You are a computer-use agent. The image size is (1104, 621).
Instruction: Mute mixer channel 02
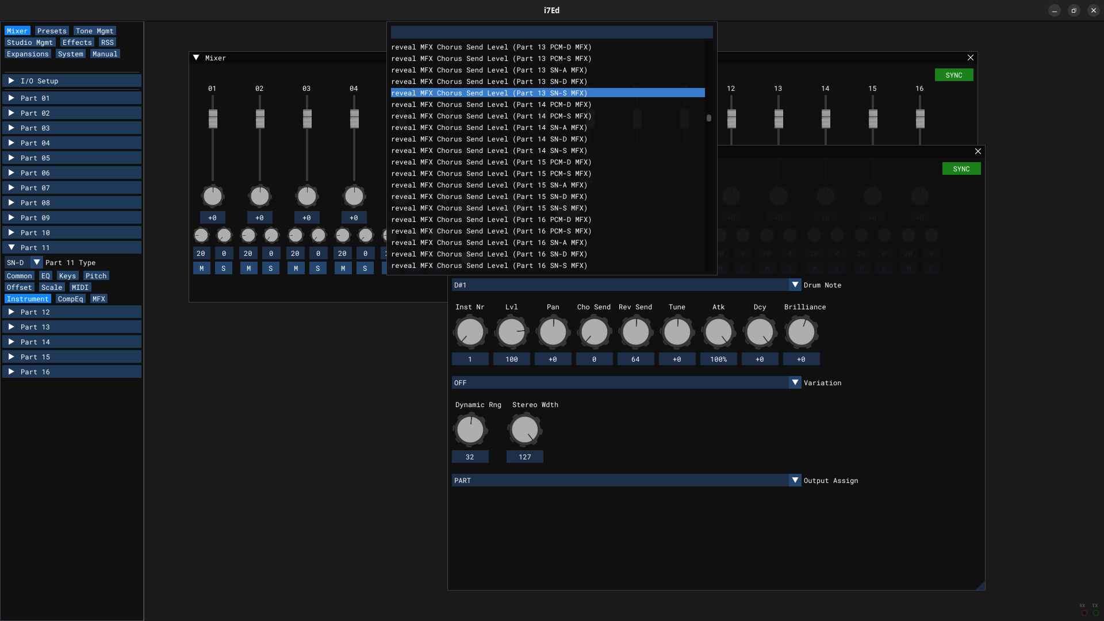(248, 269)
